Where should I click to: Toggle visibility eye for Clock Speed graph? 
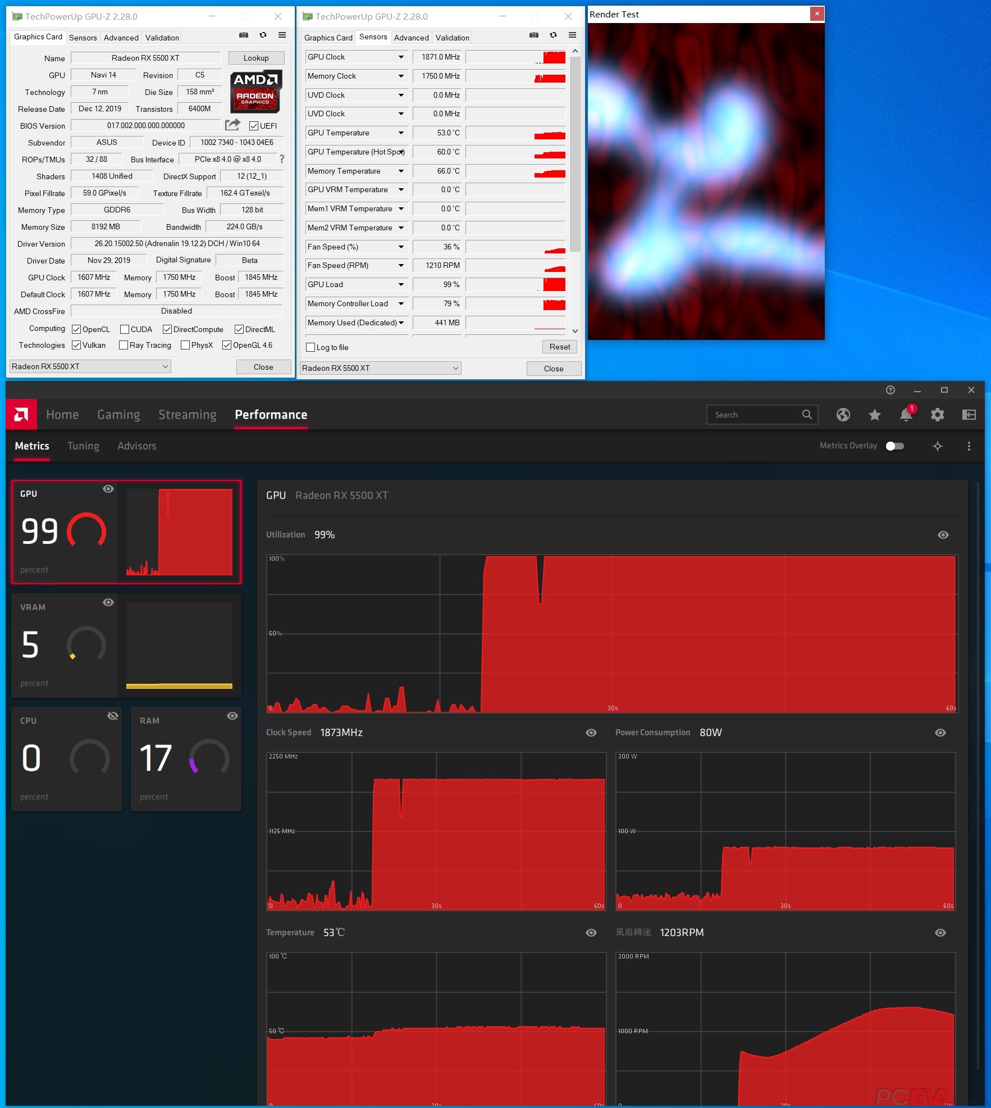click(x=591, y=733)
